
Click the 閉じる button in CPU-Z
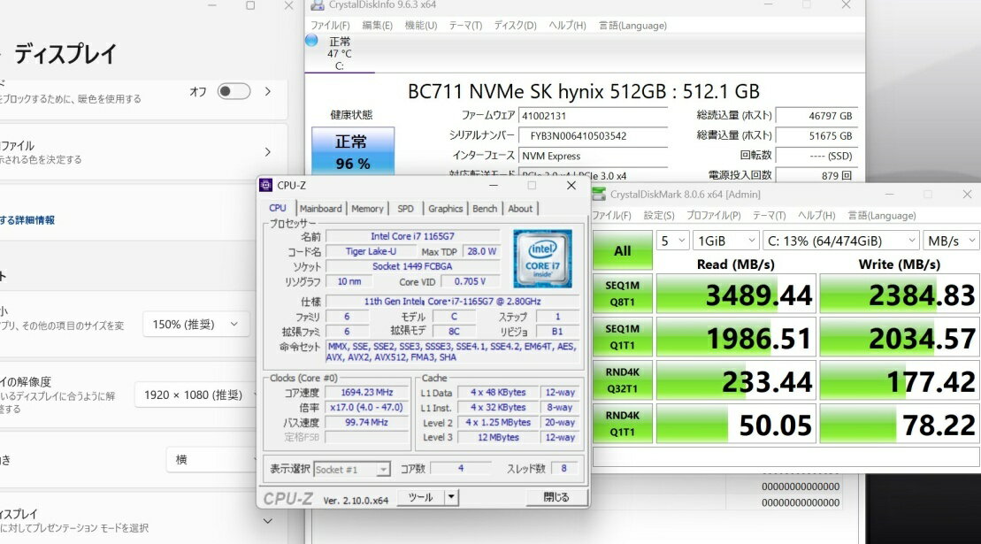click(556, 497)
